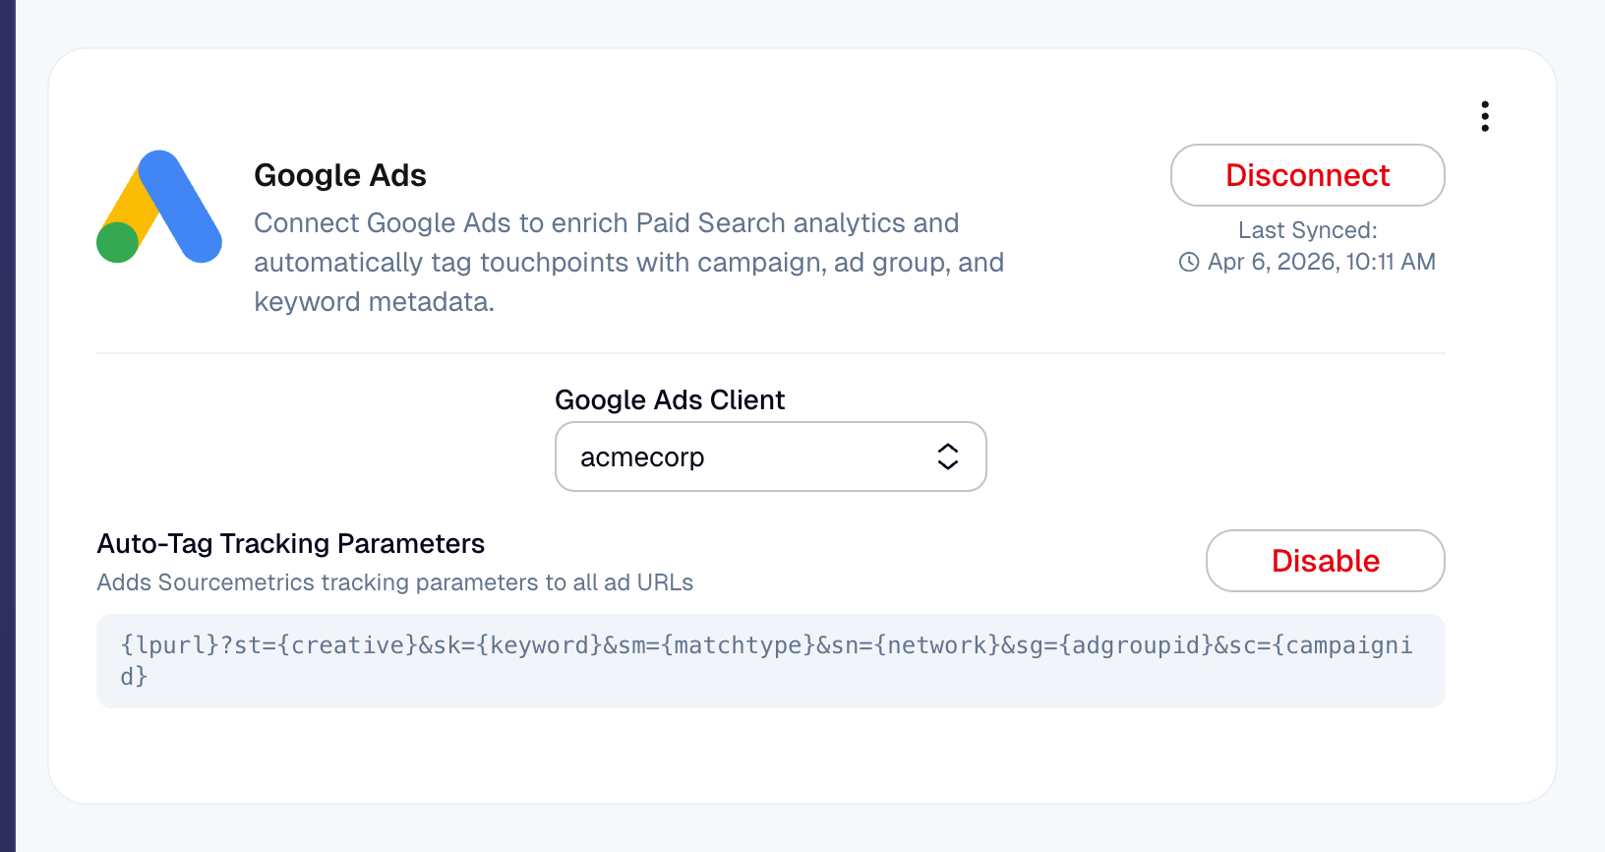Click the dark sidebar strip on the left
The width and height of the screenshot is (1605, 852).
tap(8, 426)
